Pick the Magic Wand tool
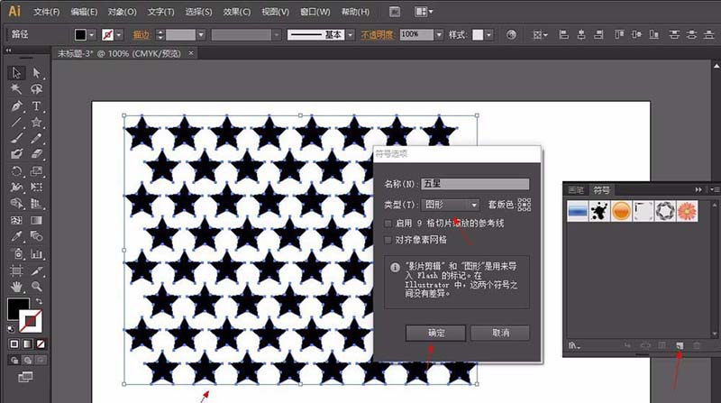The height and width of the screenshot is (403, 721). (16, 89)
